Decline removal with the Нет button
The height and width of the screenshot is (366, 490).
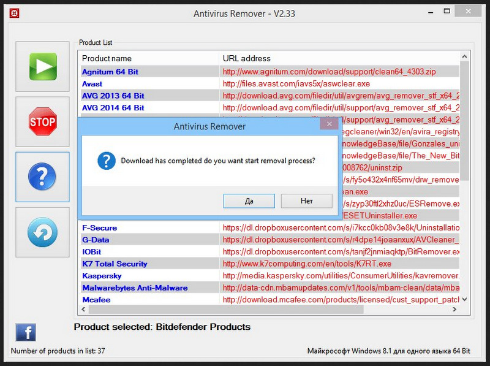(307, 201)
